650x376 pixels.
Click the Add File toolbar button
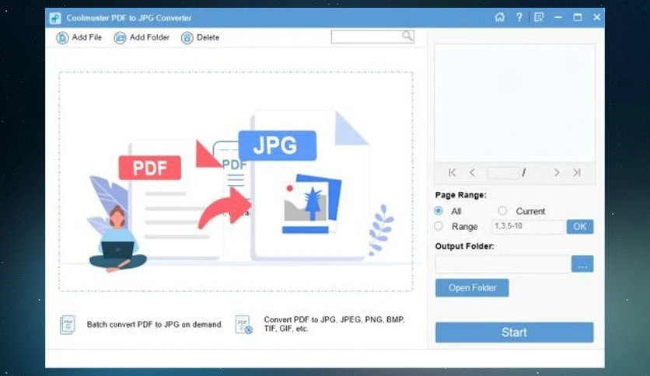click(79, 38)
